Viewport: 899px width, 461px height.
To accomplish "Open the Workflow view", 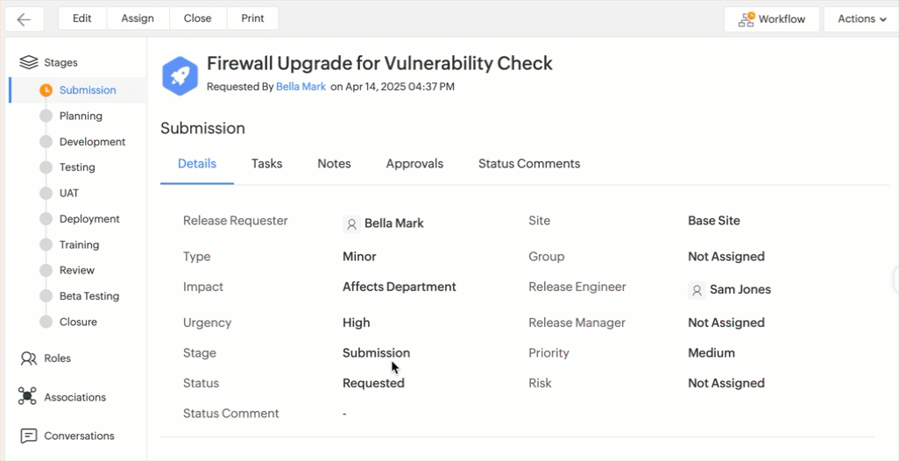I will [x=771, y=19].
